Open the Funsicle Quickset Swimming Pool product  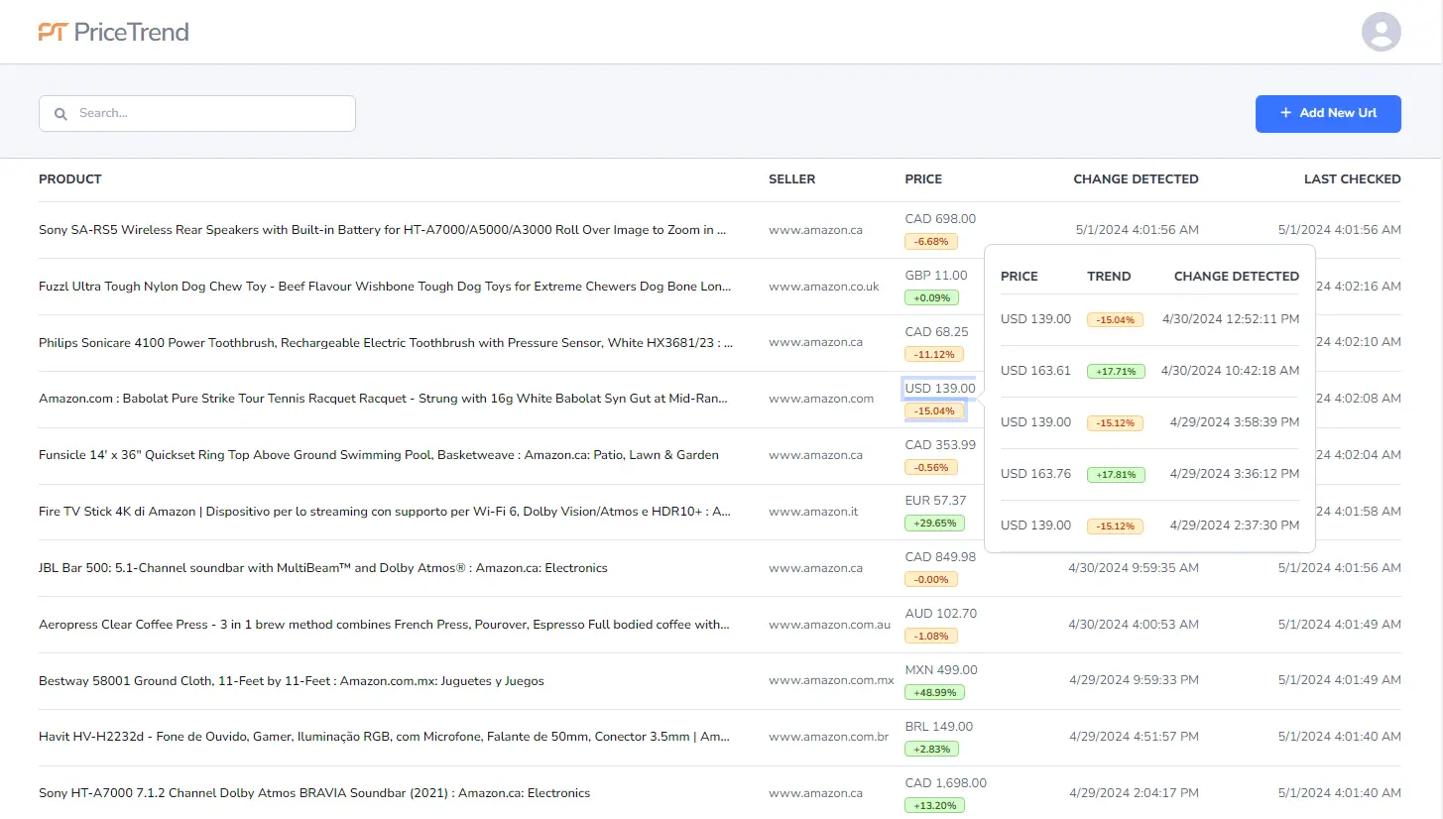click(x=379, y=455)
